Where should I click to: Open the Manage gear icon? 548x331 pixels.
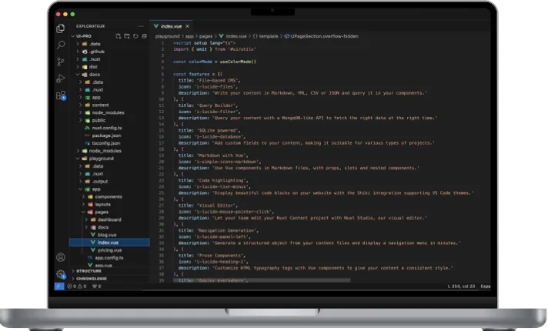pyautogui.click(x=61, y=274)
